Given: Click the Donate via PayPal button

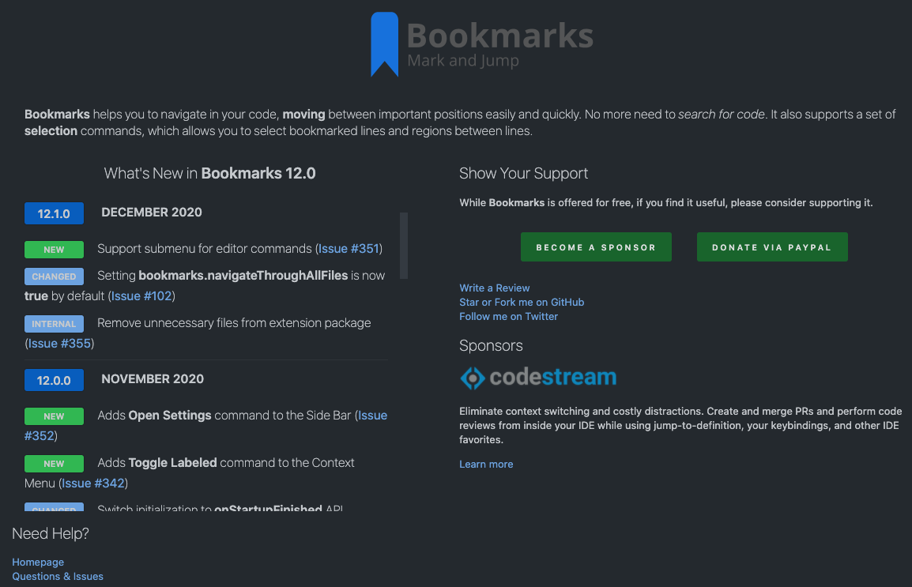Looking at the screenshot, I should click(x=771, y=246).
